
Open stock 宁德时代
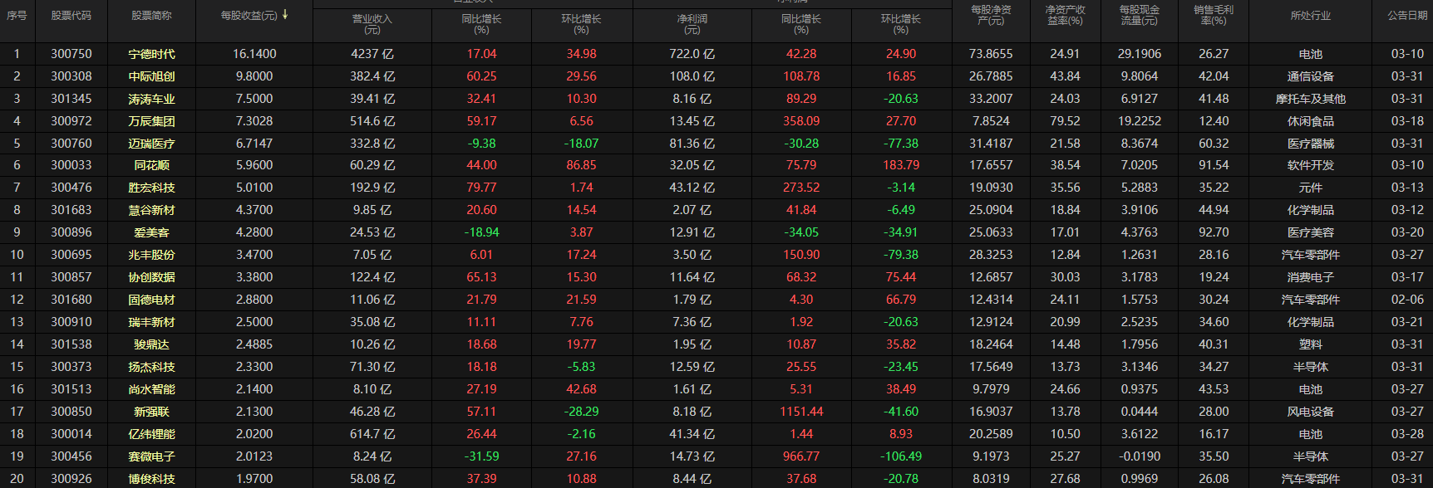coord(151,54)
